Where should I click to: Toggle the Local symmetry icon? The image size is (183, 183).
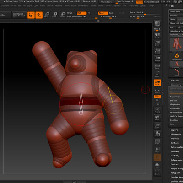pyautogui.click(x=157, y=83)
